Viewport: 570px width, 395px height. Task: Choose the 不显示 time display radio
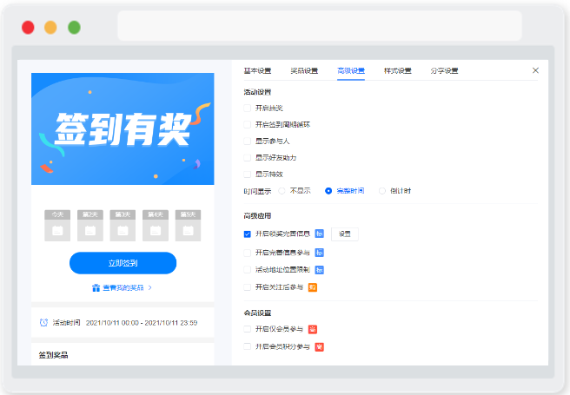click(282, 191)
